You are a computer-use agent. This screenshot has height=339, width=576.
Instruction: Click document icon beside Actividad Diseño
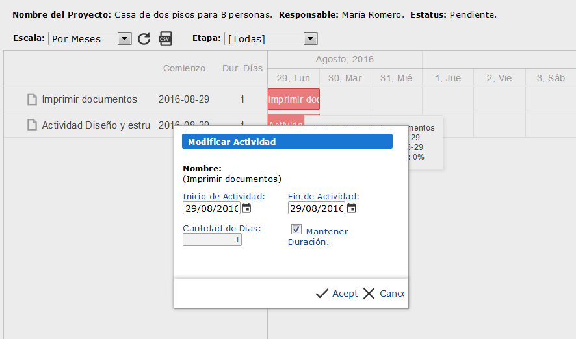[x=32, y=125]
